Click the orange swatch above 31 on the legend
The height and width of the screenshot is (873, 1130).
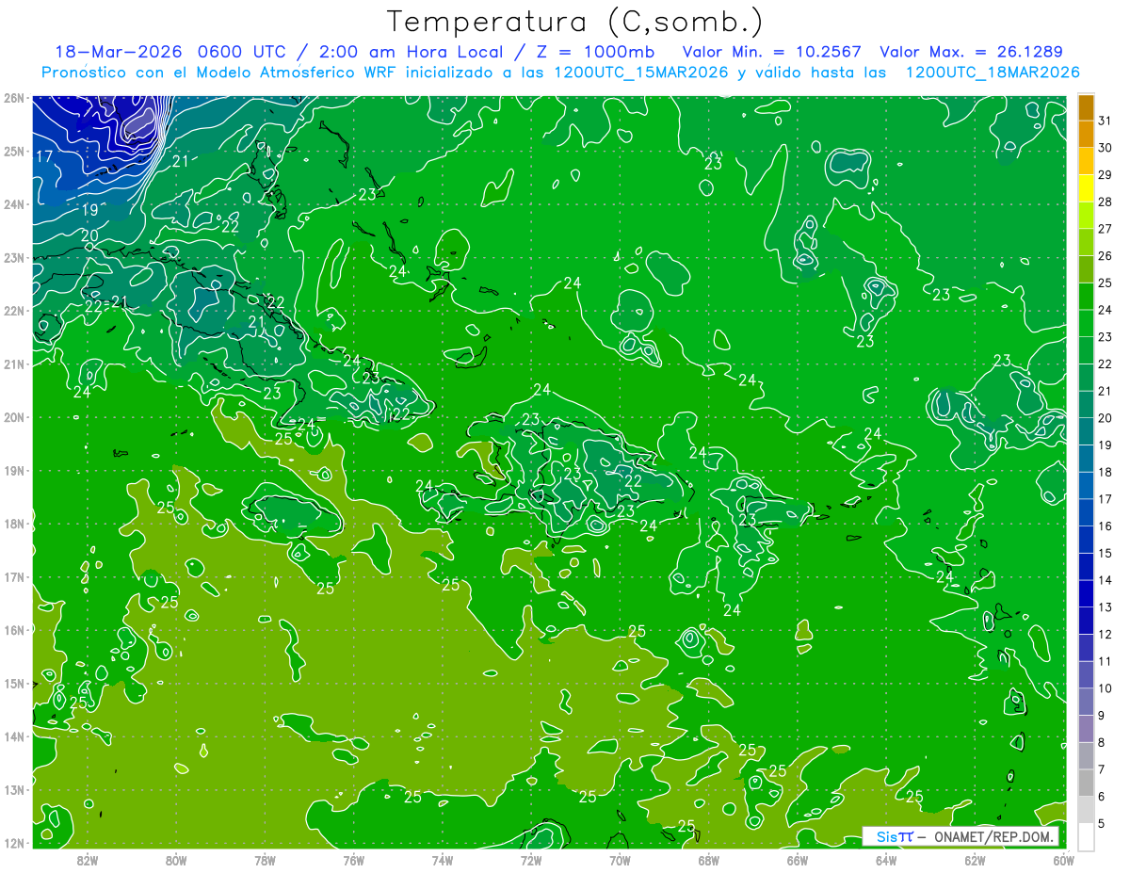tap(1086, 107)
